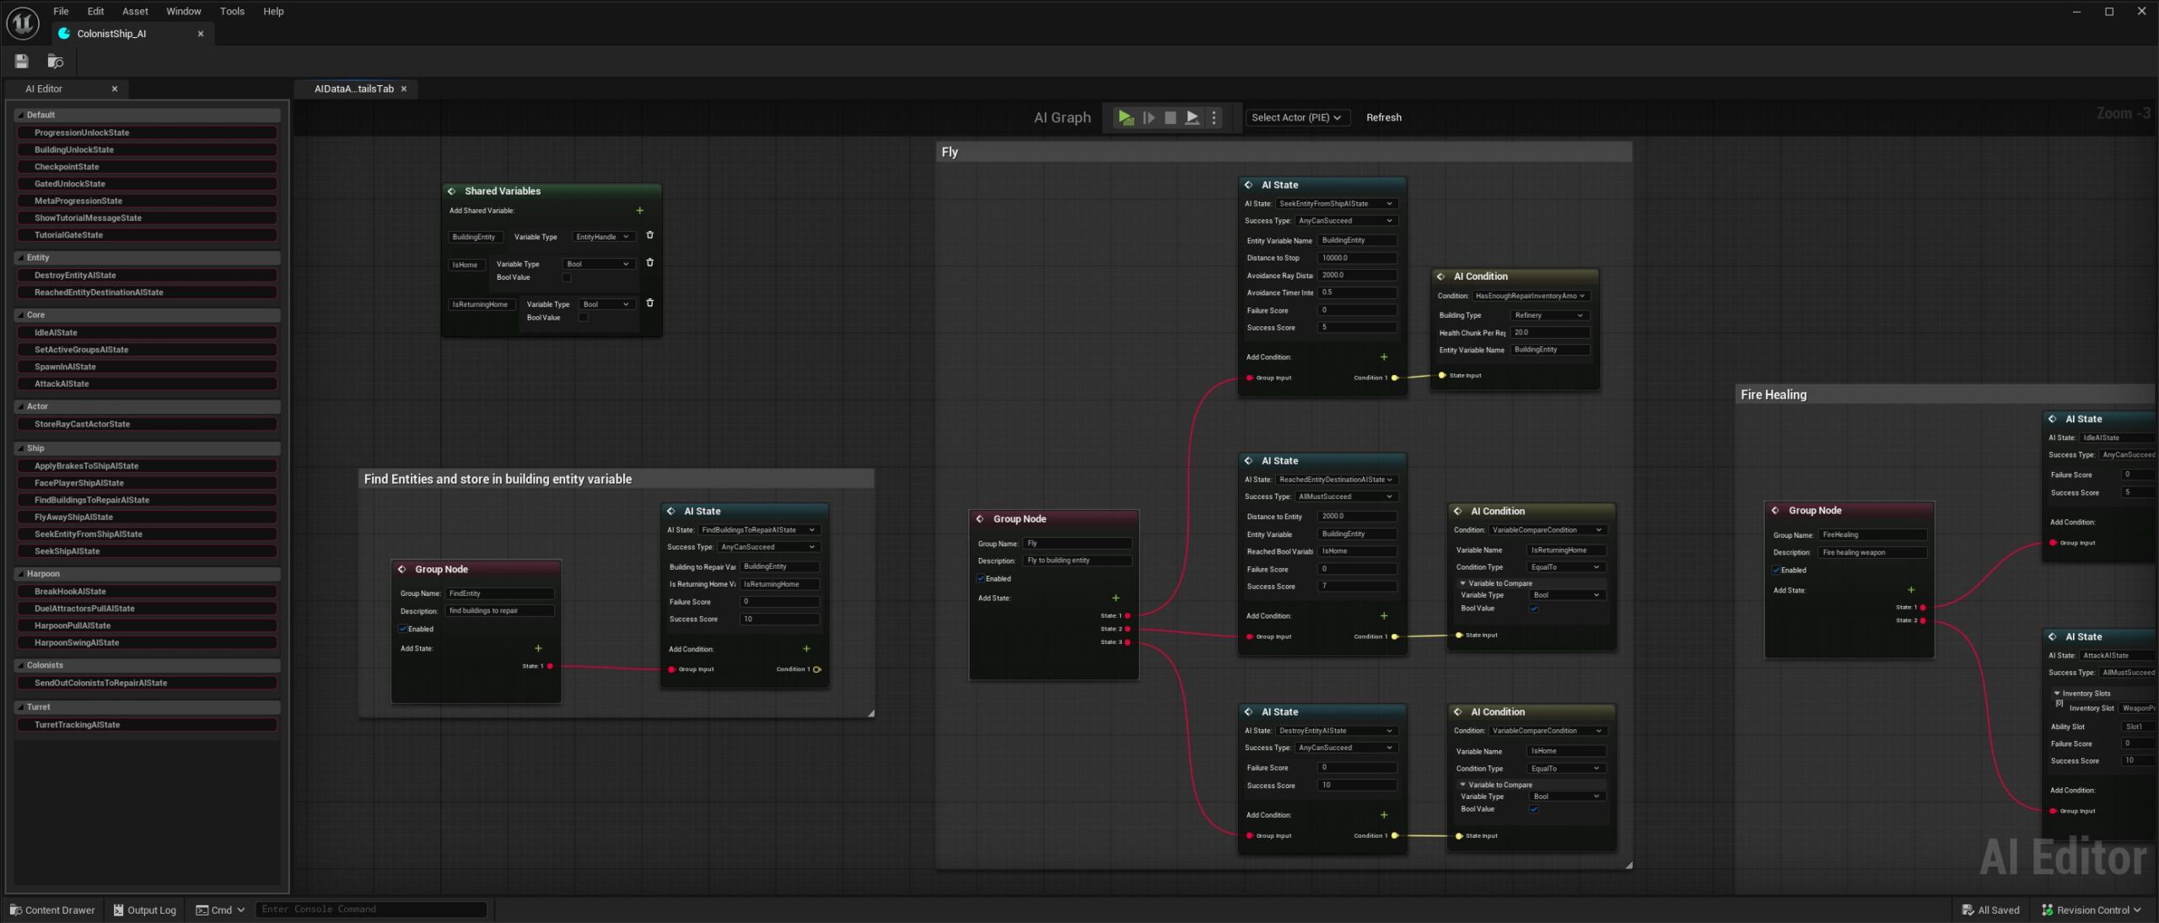Open the Select Actor (PIE) dropdown
This screenshot has height=923, width=2159.
[1295, 117]
